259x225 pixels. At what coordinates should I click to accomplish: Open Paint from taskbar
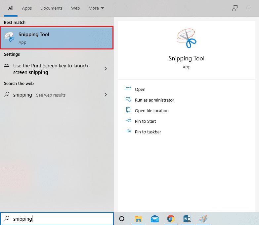[203, 219]
